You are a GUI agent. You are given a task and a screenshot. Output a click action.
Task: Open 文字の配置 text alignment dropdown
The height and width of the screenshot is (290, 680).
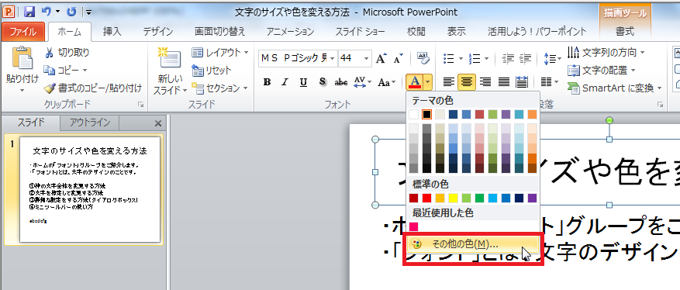[x=602, y=70]
